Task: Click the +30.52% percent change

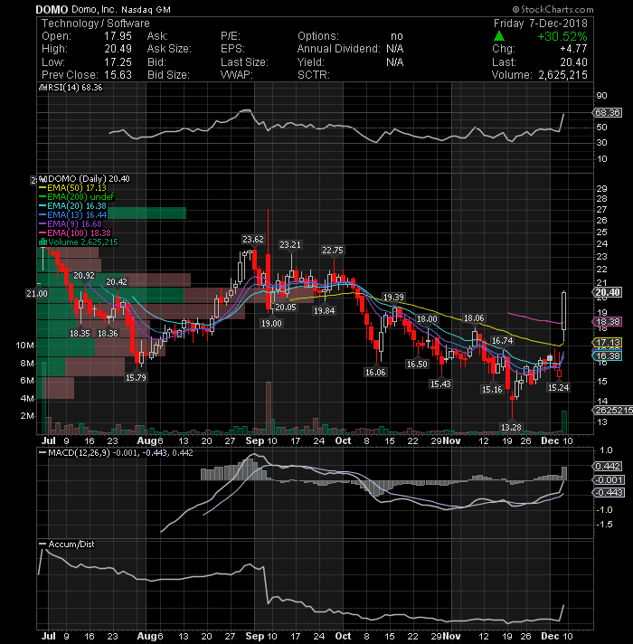Action: coord(562,36)
